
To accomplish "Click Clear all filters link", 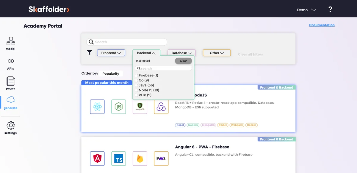I will point(250,54).
